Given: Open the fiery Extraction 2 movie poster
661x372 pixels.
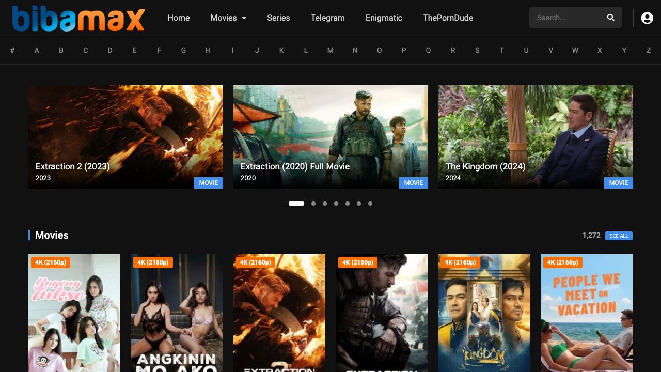Looking at the screenshot, I should click(279, 313).
